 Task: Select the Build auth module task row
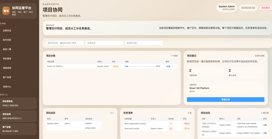157,128
